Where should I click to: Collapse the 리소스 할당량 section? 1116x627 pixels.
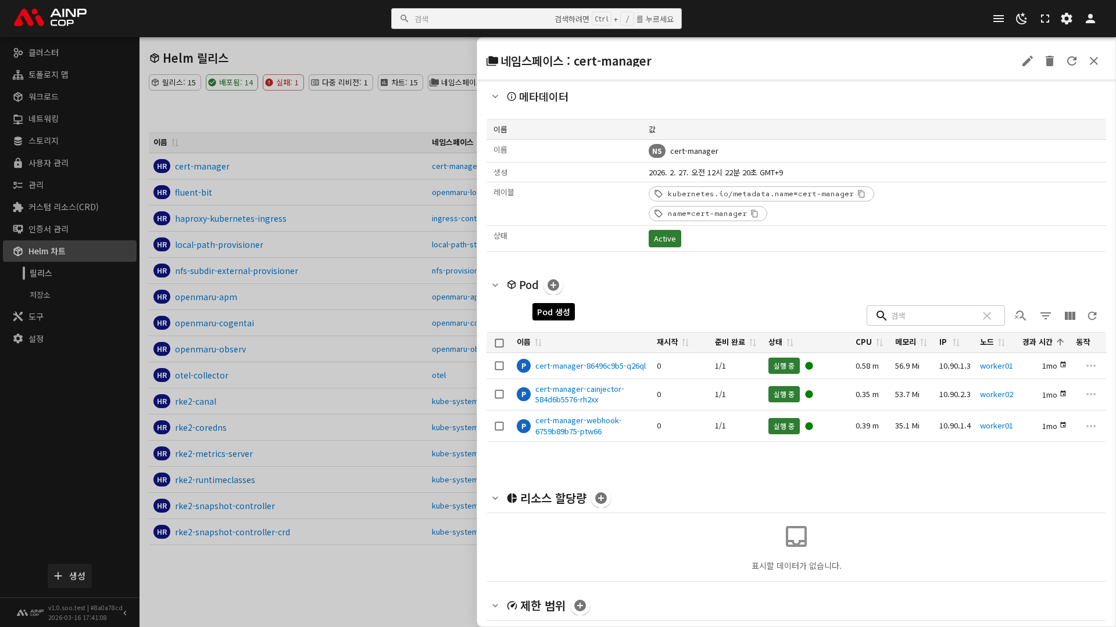tap(495, 498)
